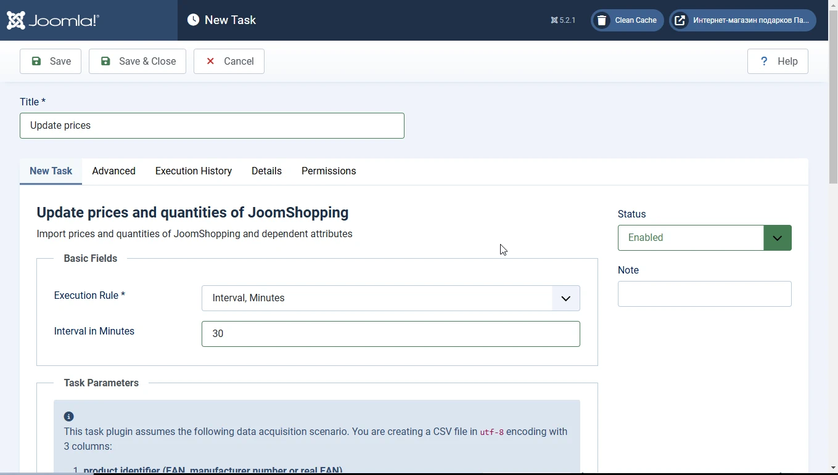
Task: Click the Title text field
Action: tap(212, 126)
